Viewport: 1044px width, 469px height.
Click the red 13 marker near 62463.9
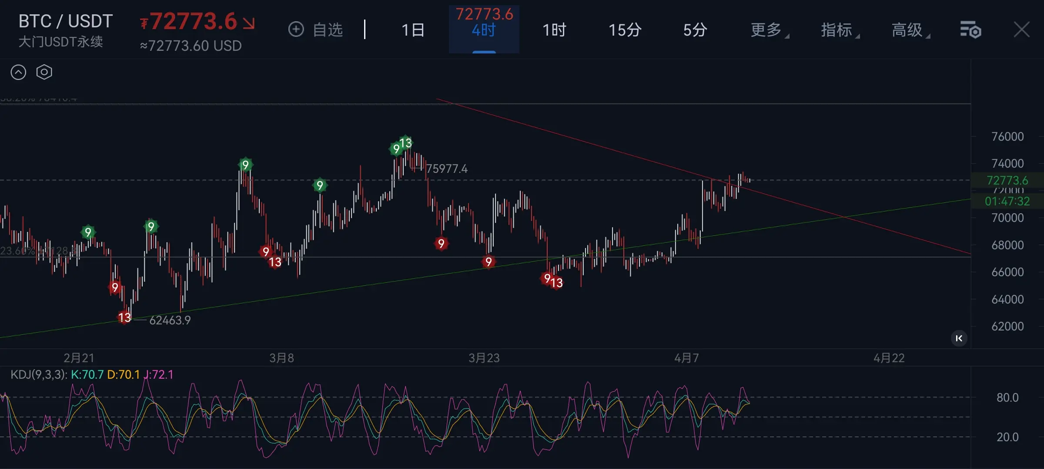[124, 317]
